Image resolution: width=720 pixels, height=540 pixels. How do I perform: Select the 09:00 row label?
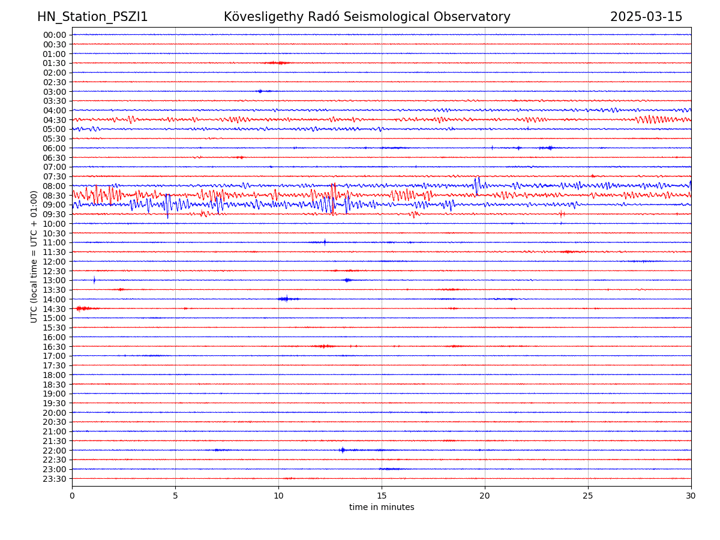(x=55, y=205)
